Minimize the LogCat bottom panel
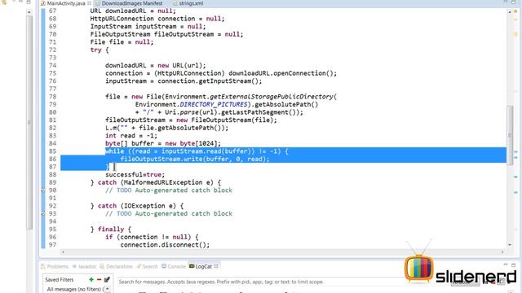The image size is (522, 293). tap(506, 265)
